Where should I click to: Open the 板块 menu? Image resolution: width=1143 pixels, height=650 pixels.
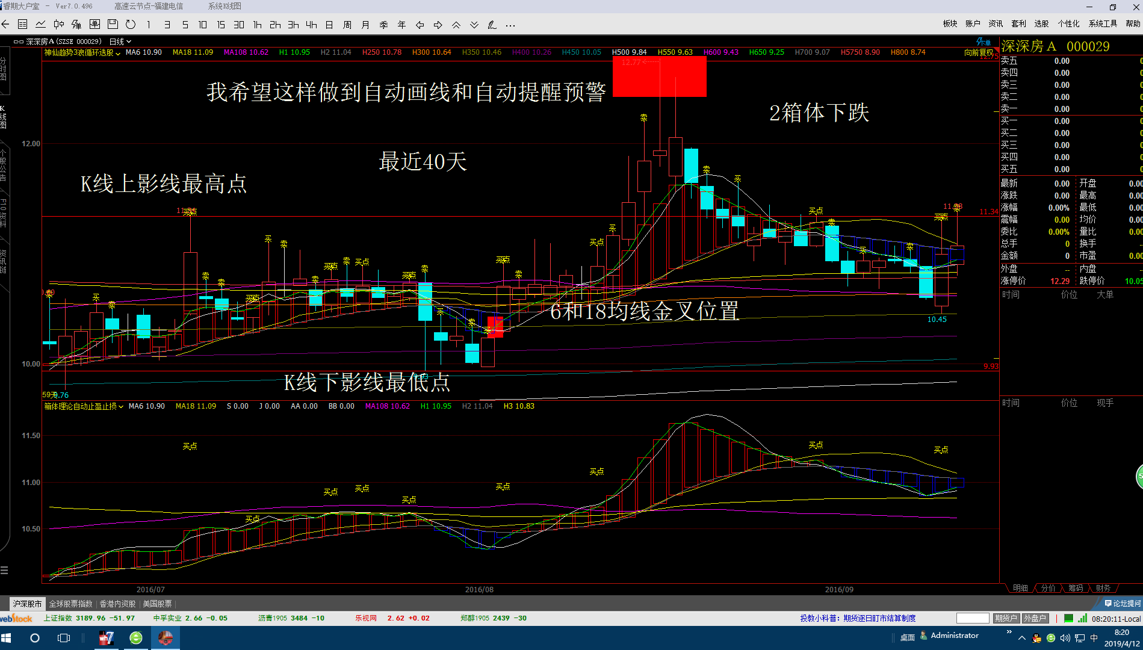[x=950, y=23]
